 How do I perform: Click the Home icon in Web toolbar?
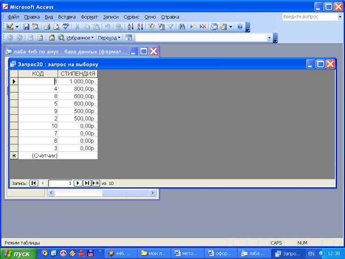[52, 38]
